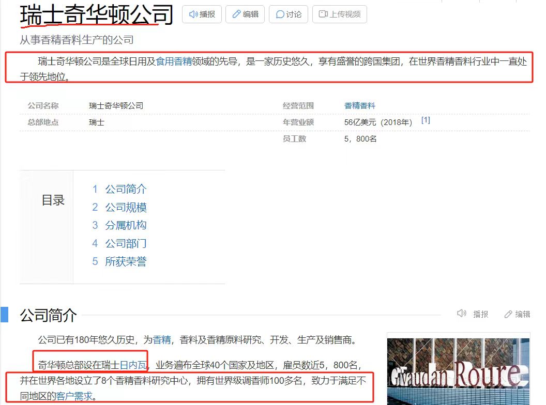Click the speaker icon in 公司简介 header
Viewport: 546px width, 405px height.
point(462,314)
